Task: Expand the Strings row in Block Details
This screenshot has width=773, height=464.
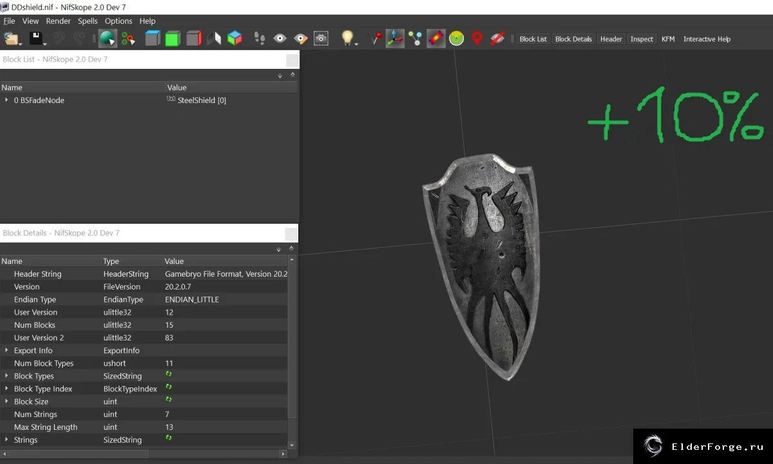Action: point(6,440)
